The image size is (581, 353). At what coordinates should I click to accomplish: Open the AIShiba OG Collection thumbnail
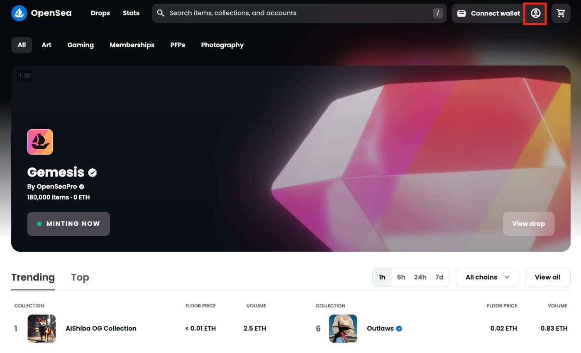click(41, 329)
